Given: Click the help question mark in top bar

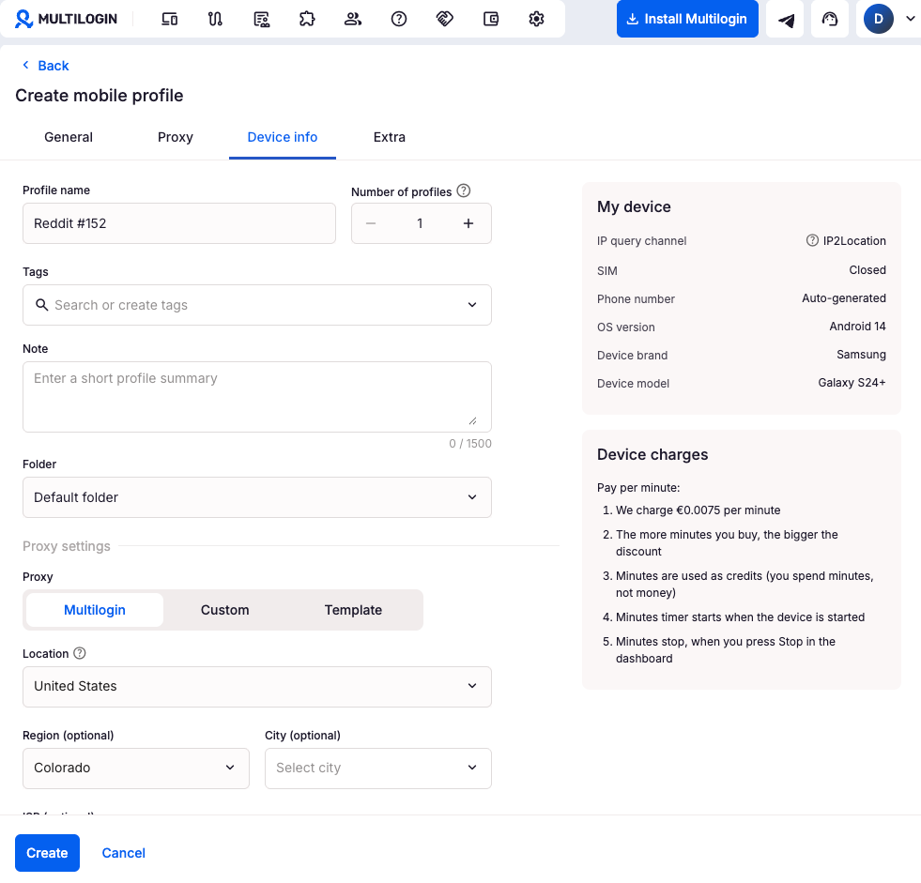Looking at the screenshot, I should tap(399, 19).
